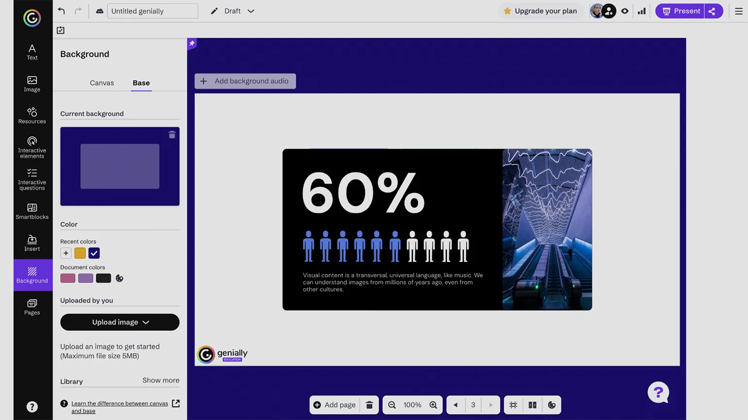
Task: Select the Base tab
Action: point(141,83)
